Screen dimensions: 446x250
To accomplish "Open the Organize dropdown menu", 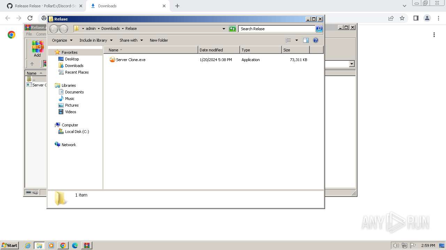I will pos(62,40).
